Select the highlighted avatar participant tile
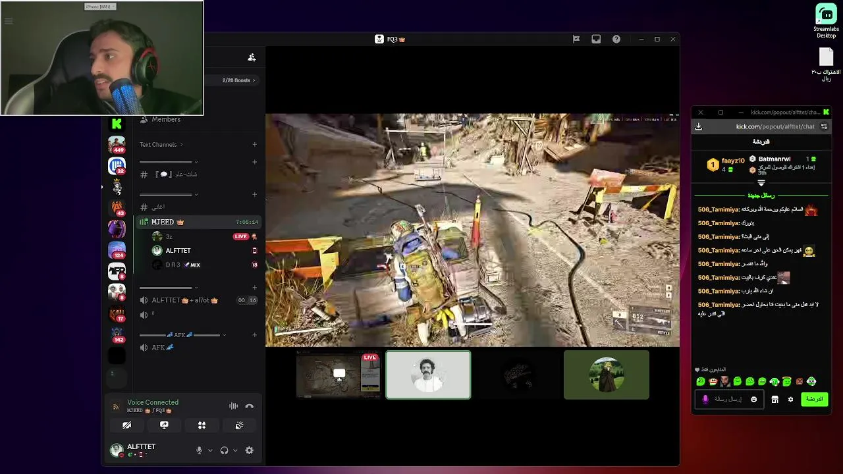843x474 pixels. tap(428, 375)
